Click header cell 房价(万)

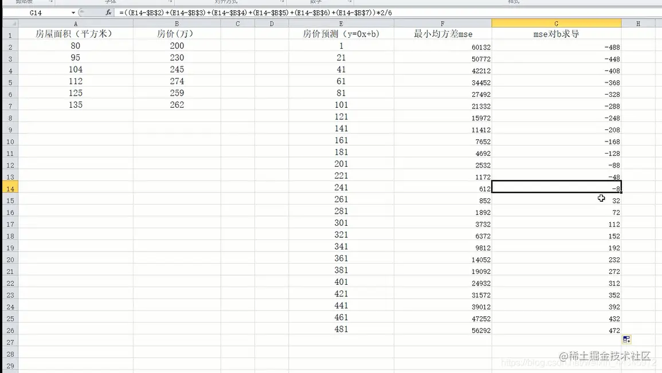coord(177,34)
